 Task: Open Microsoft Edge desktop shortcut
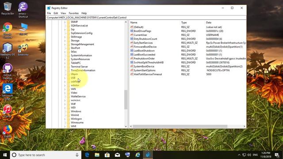point(8,92)
